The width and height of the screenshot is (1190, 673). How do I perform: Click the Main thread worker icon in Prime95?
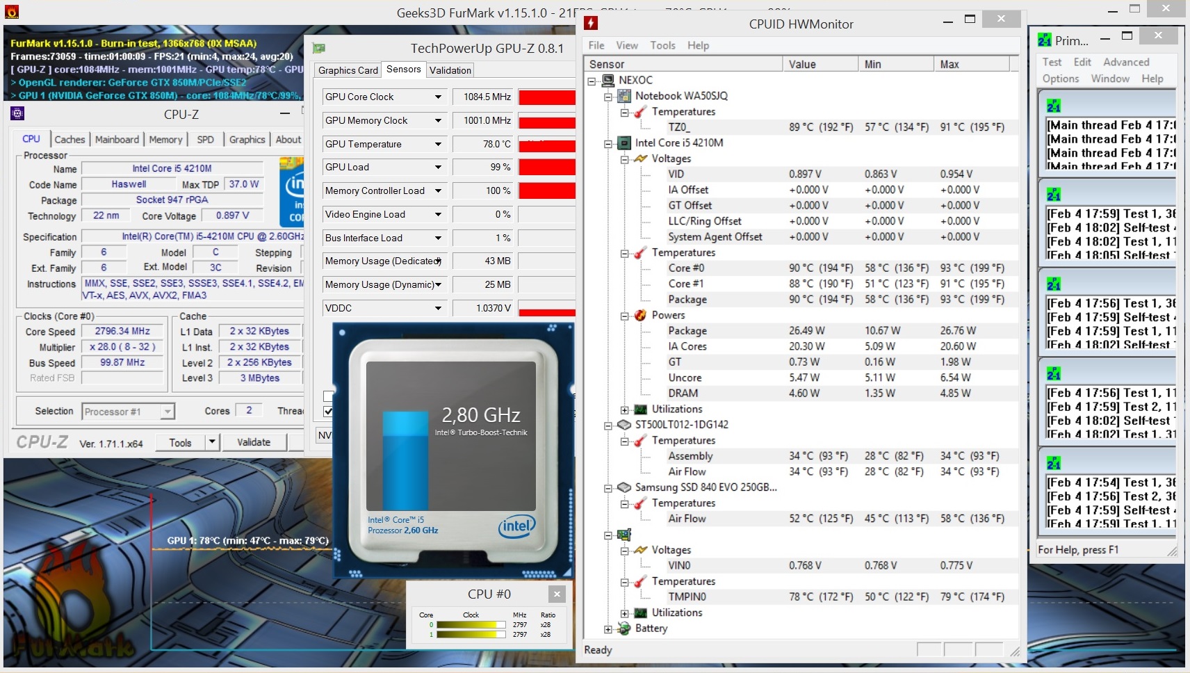pyautogui.click(x=1054, y=106)
